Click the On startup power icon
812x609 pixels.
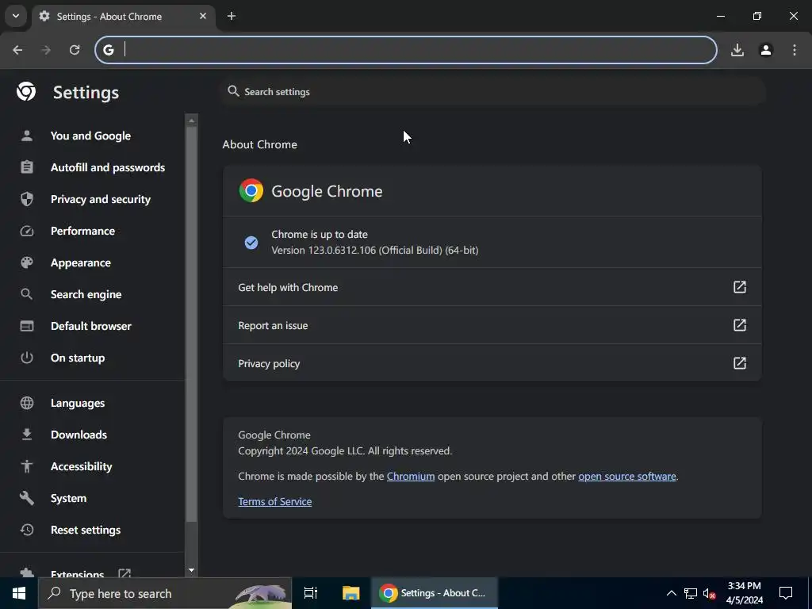coord(26,358)
